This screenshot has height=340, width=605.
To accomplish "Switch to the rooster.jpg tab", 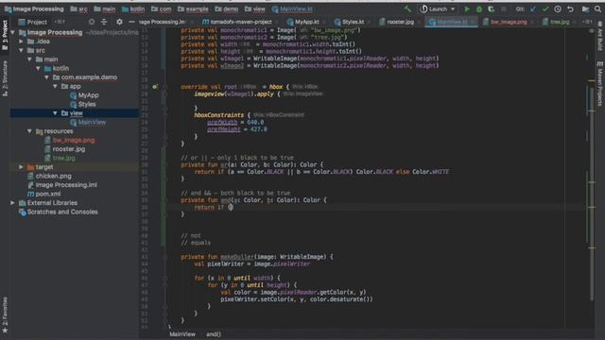I will pos(400,22).
